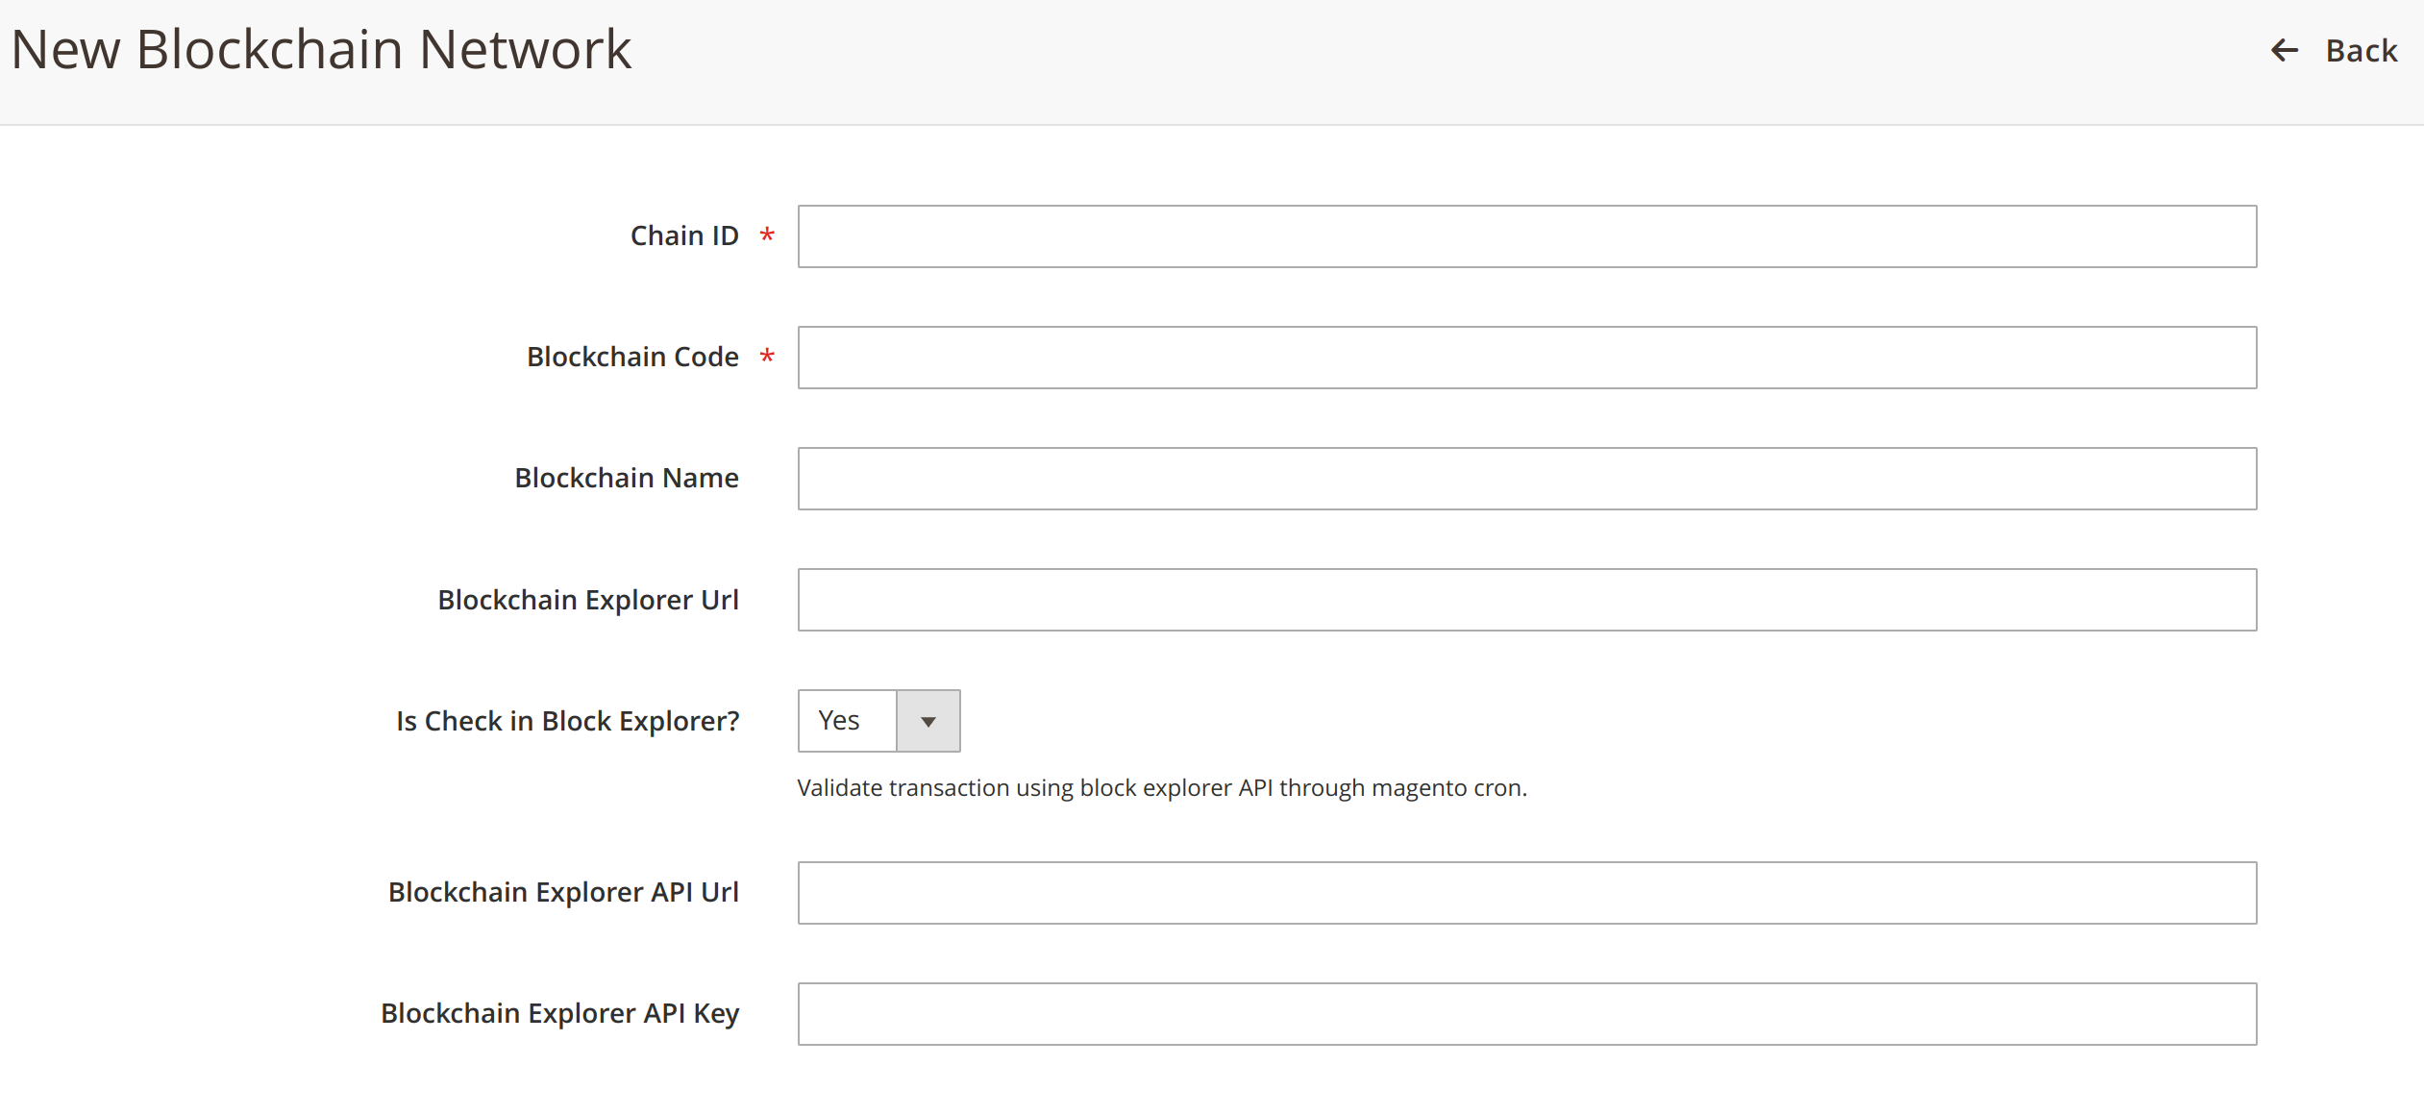Image resolution: width=2424 pixels, height=1115 pixels.
Task: Click the Blockchain Explorer API Url label
Action: [x=562, y=893]
